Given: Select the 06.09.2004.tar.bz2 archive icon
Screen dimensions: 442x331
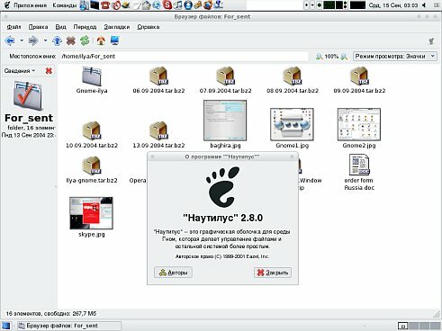Looking at the screenshot, I should [x=158, y=76].
